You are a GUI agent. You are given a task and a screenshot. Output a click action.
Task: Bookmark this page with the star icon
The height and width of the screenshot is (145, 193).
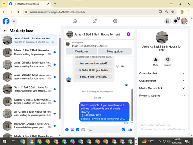(173, 12)
